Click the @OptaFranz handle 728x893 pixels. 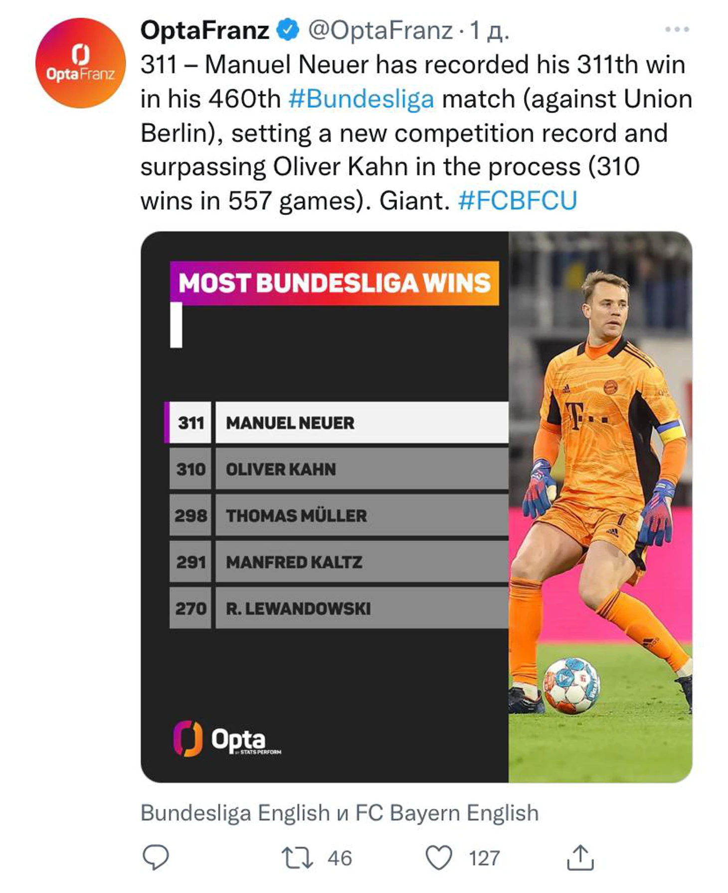(380, 30)
